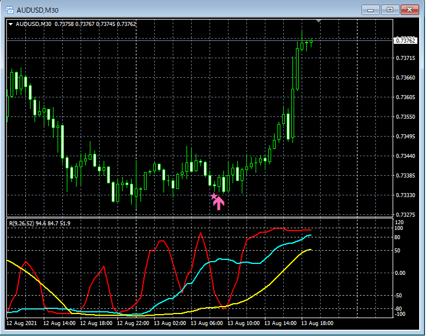Image resolution: width=426 pixels, height=336 pixels.
Task: Click the 0.73385 price scale label
Action: [405, 175]
